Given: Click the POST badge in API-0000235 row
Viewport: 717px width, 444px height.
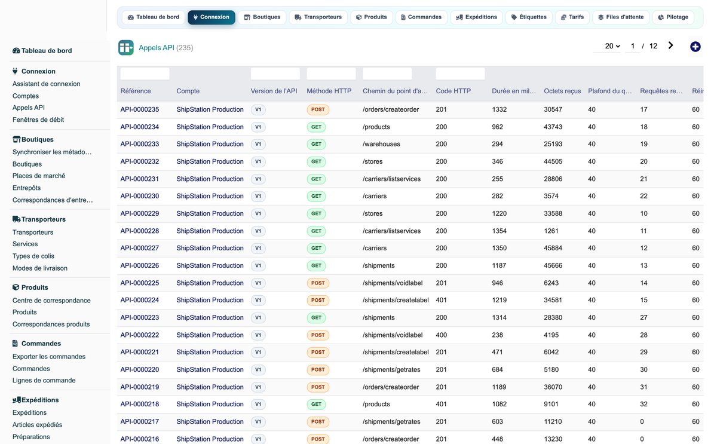Looking at the screenshot, I should [x=318, y=110].
